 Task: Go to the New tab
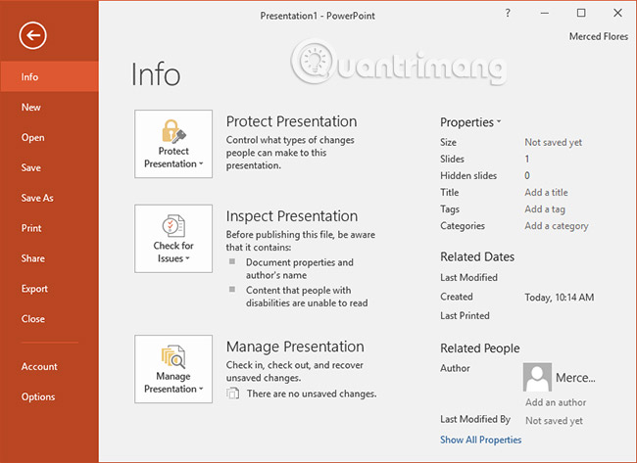pos(50,107)
